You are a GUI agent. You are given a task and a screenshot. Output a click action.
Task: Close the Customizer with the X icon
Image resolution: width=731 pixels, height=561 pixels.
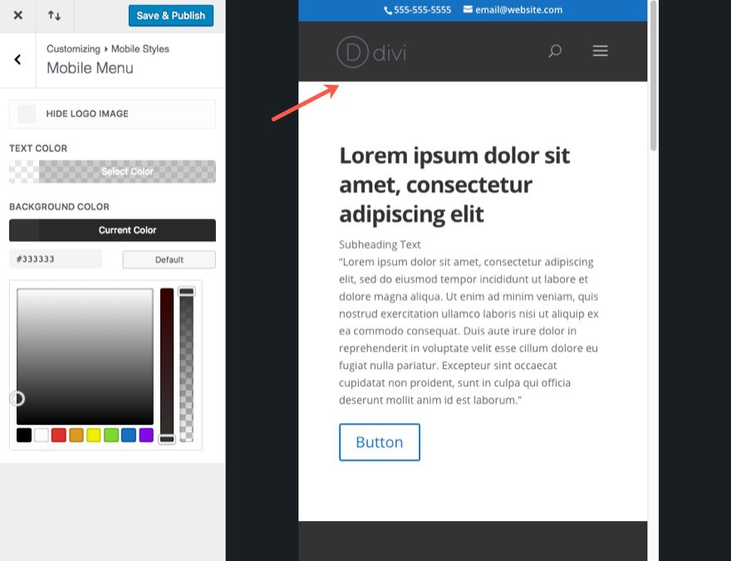pos(17,15)
